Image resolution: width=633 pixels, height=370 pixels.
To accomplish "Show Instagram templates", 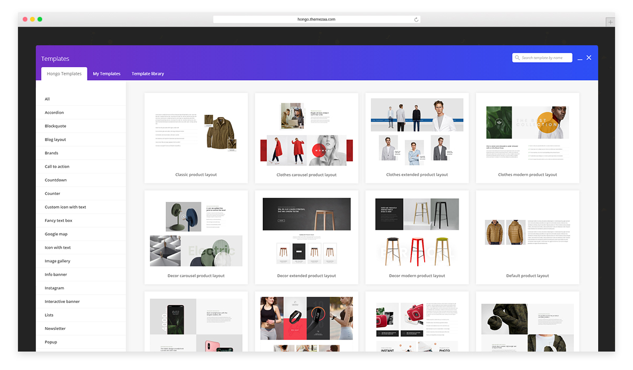I will (81, 288).
